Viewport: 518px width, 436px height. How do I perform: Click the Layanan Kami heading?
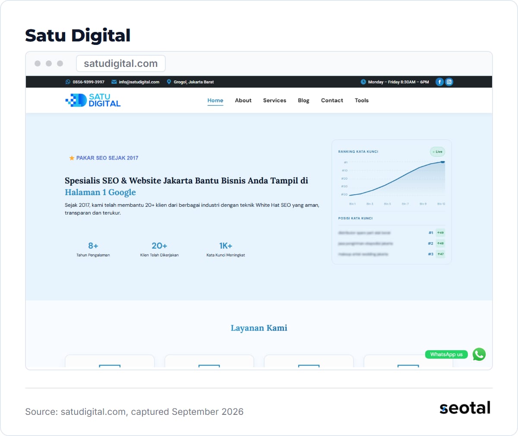259,328
